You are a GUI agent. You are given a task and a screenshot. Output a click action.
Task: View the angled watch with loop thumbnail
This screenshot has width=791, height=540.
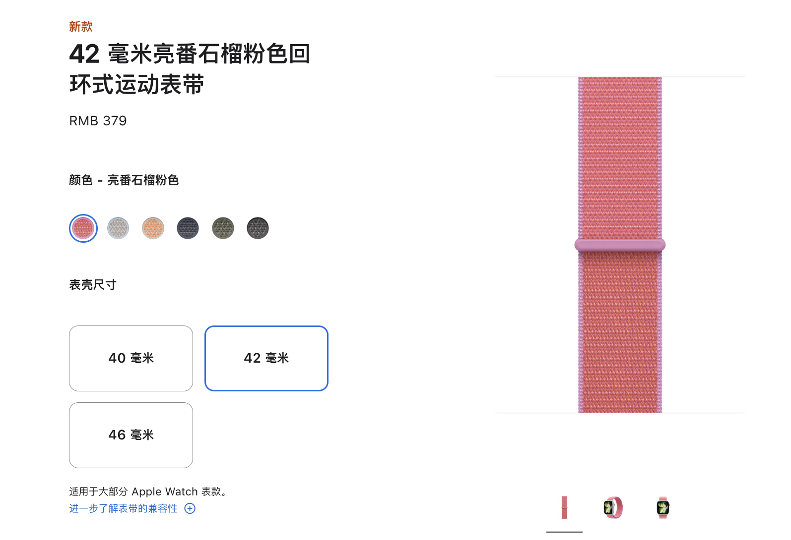(613, 508)
